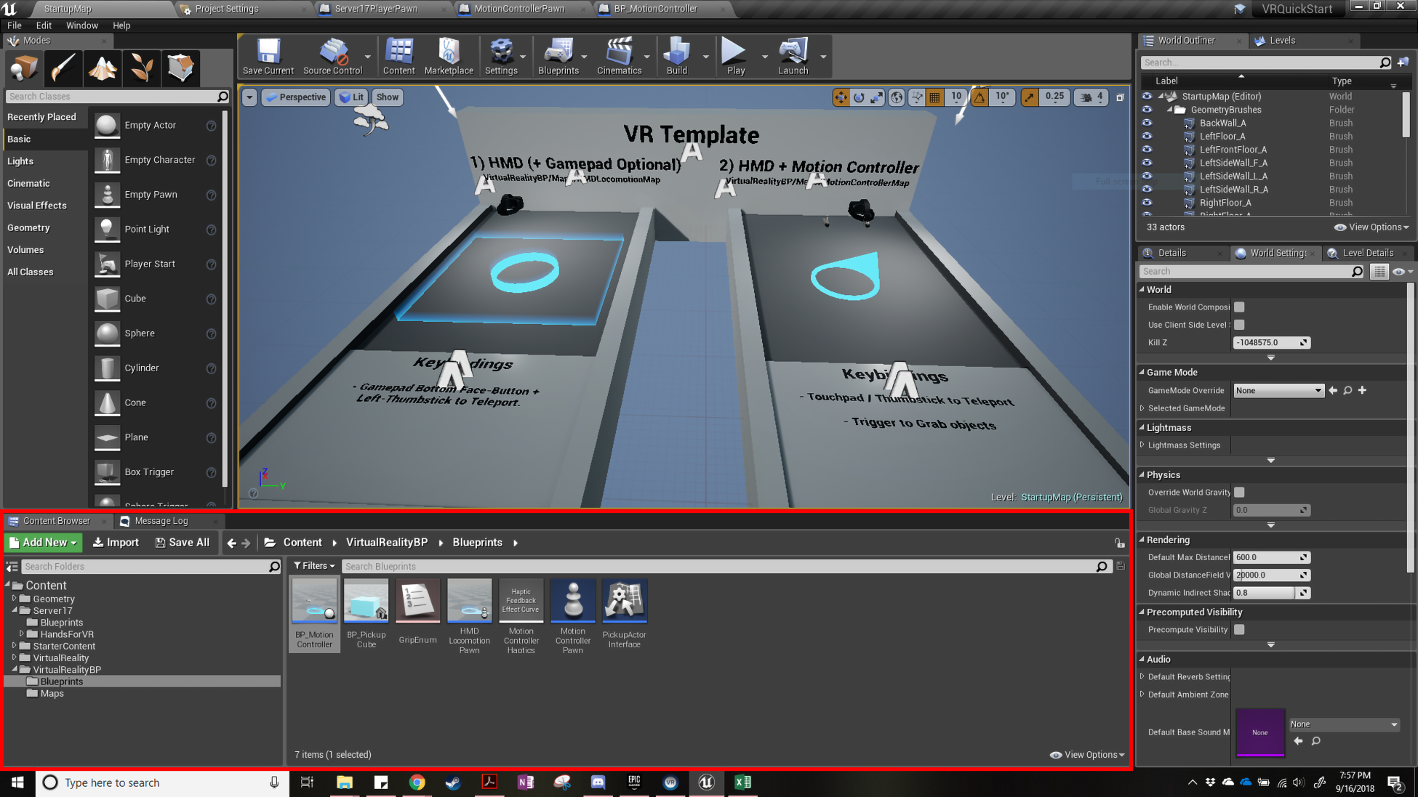
Task: Open the Window menu
Action: pyautogui.click(x=81, y=25)
